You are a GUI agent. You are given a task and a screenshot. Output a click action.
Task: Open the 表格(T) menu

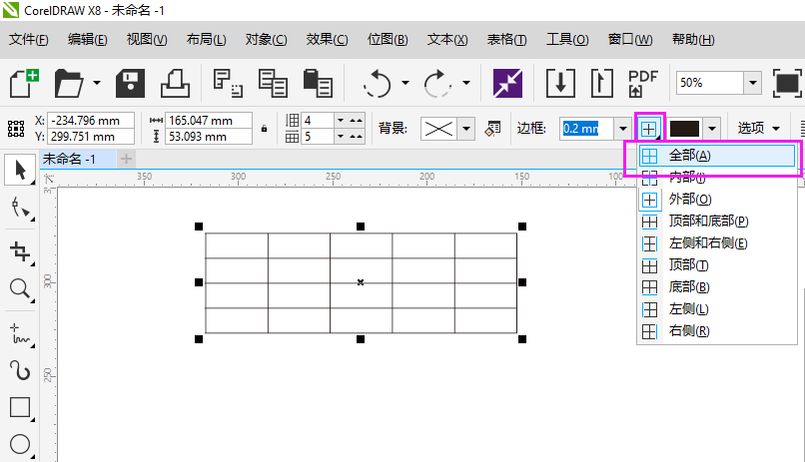coord(506,40)
